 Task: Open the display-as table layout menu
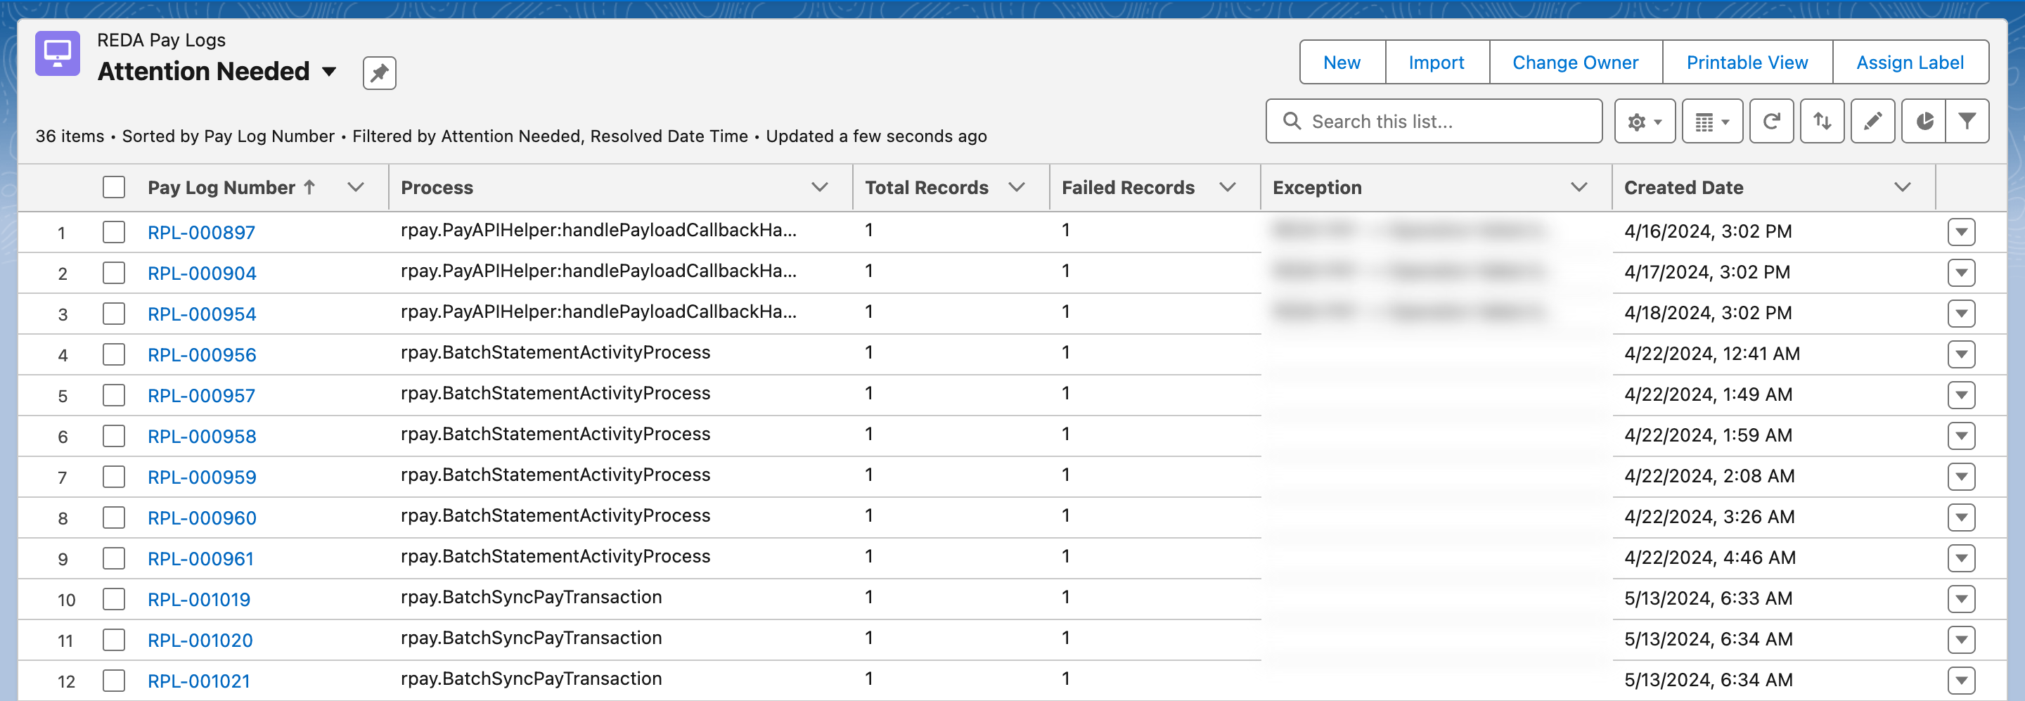coord(1712,121)
